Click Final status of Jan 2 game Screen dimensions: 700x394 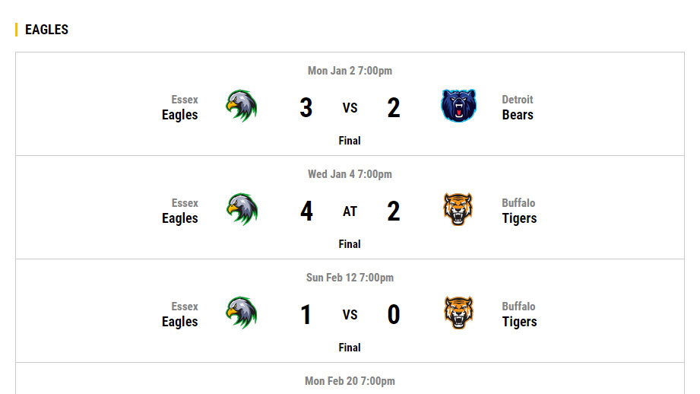tap(350, 141)
